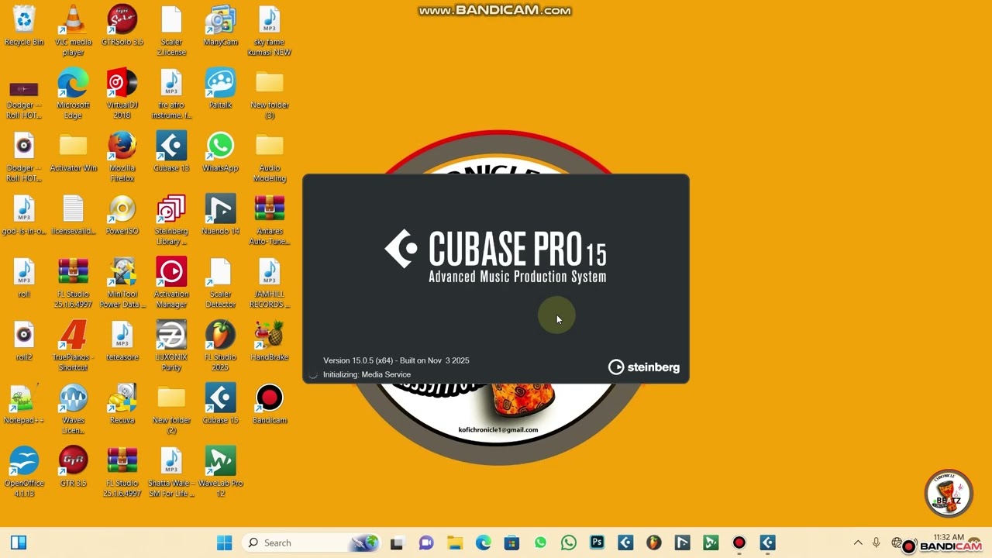Select the Scaler Detector desktop shortcut
Viewport: 992px width, 558px height.
[220, 283]
